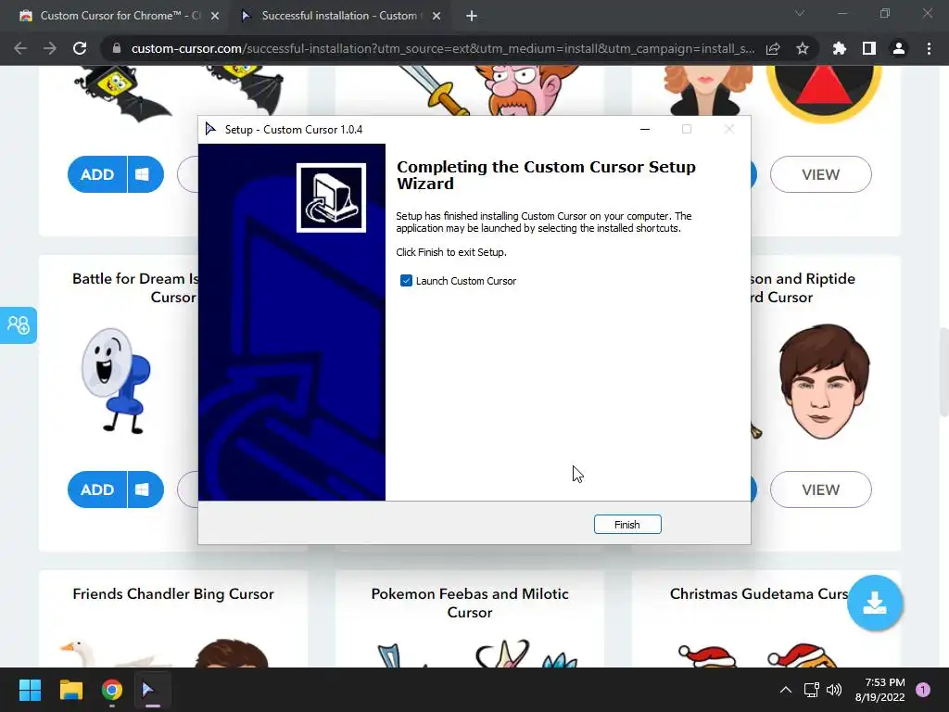Open tab search dropdown arrow
This screenshot has width=949, height=712.
pyautogui.click(x=800, y=13)
